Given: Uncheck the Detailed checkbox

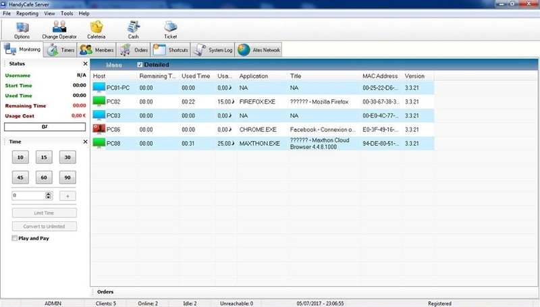Looking at the screenshot, I should [140, 65].
